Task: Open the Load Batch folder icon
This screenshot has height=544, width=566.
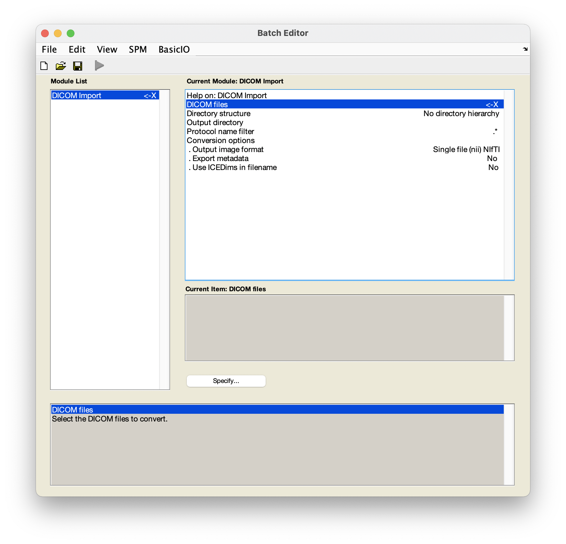Action: click(61, 66)
